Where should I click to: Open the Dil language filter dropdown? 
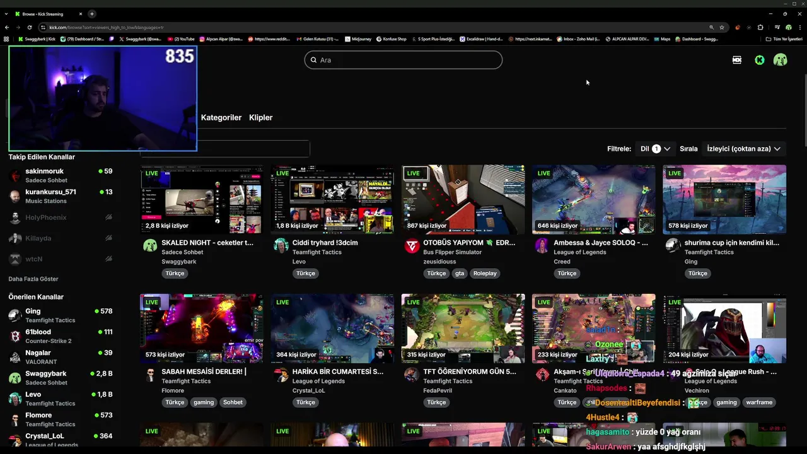point(655,149)
